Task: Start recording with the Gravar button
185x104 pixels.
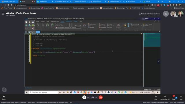Action: click(4, 98)
